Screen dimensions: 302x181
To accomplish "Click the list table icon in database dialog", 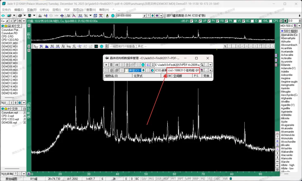I will 111,65.
